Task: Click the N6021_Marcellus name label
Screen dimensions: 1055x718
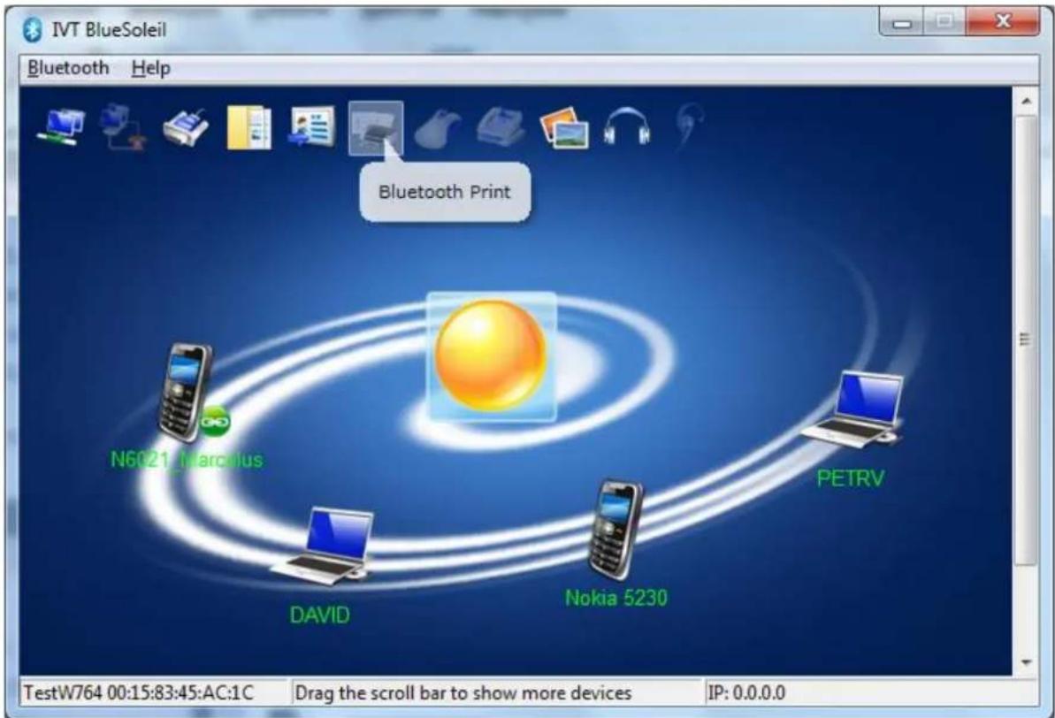Action: click(x=187, y=460)
